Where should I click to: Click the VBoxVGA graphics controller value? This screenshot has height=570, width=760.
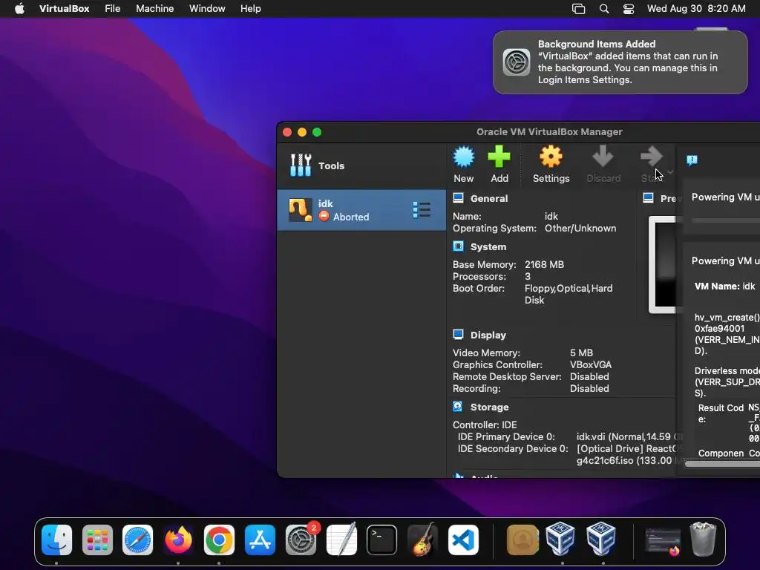pos(590,364)
